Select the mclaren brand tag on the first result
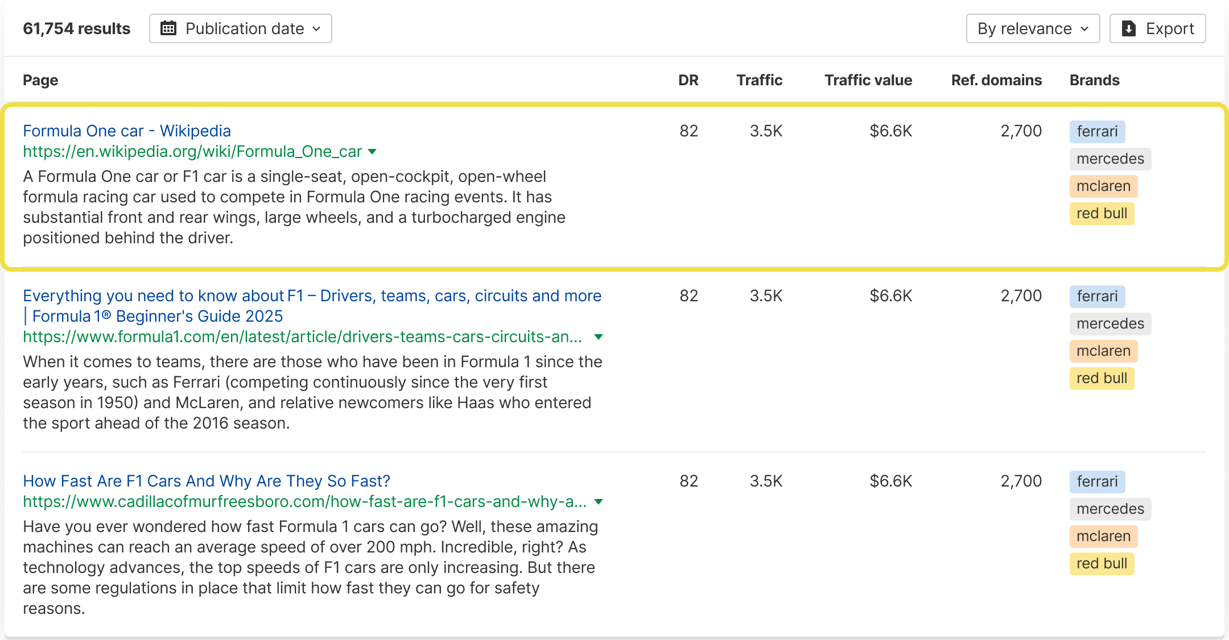This screenshot has height=640, width=1229. pos(1103,186)
